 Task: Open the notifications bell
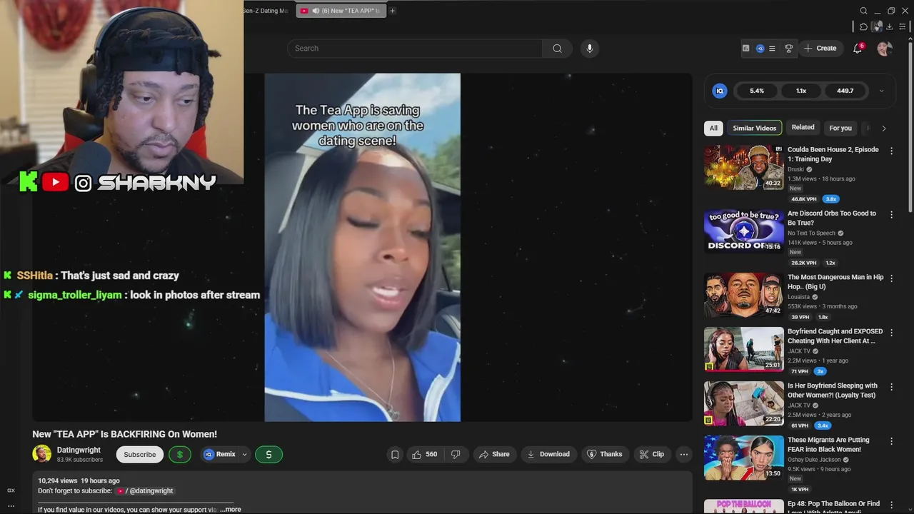pos(858,49)
